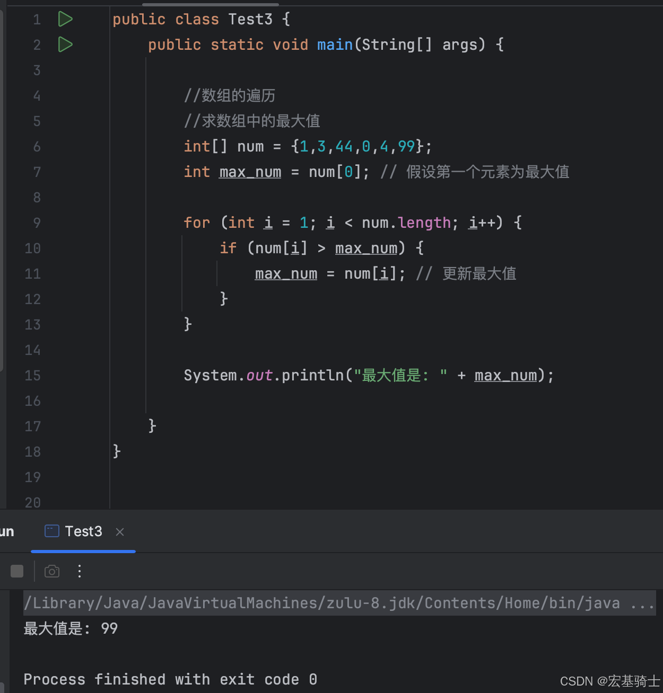
Task: Close the Test3 run tab
Action: click(x=119, y=532)
